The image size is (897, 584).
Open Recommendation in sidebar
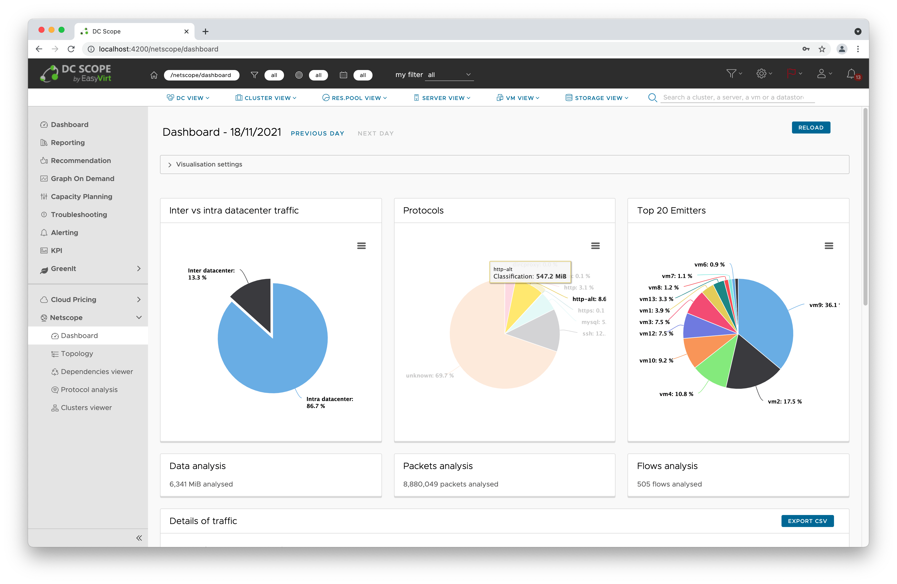75,160
